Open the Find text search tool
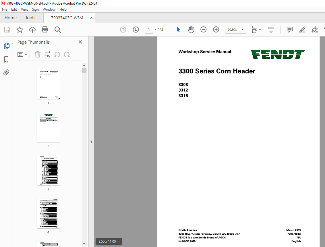The width and height of the screenshot is (325, 247). 58,30
